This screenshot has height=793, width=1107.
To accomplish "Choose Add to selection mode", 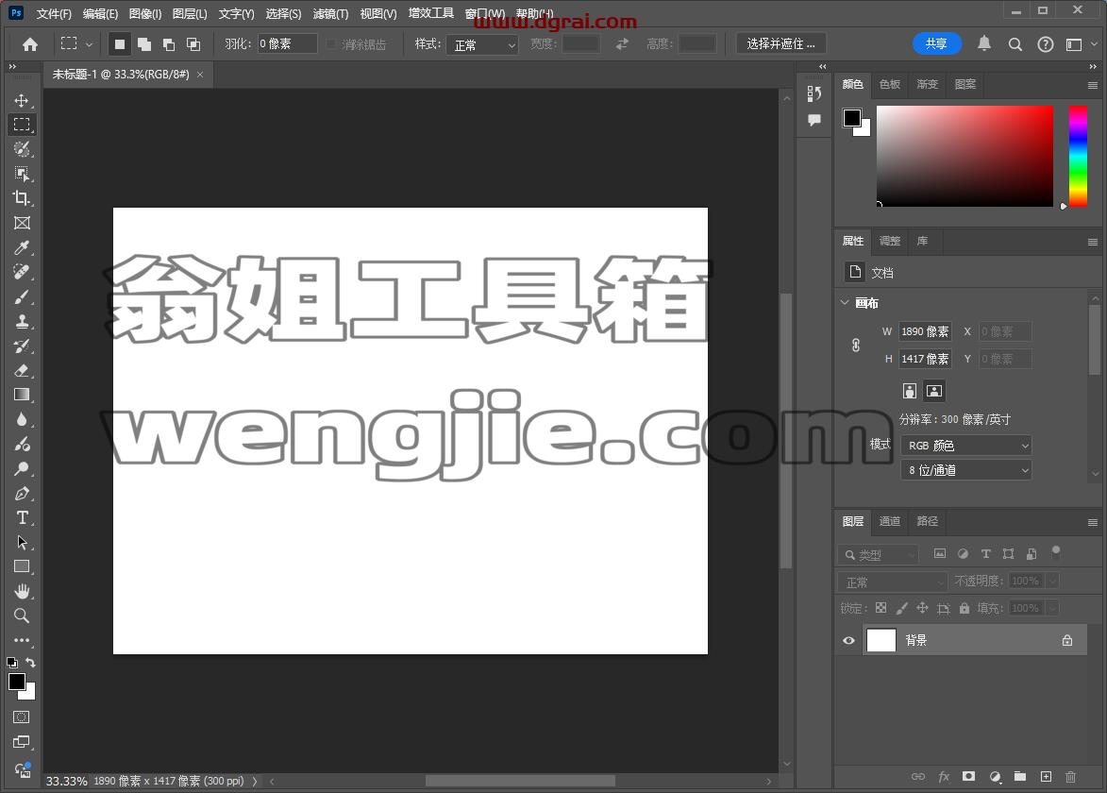I will (144, 44).
